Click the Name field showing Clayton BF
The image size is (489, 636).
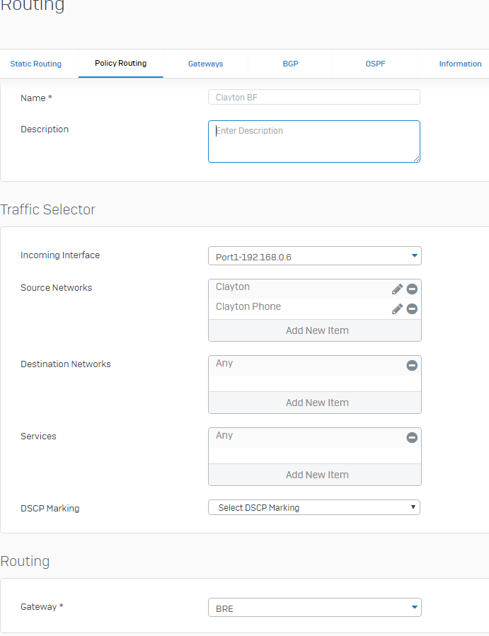(314, 98)
